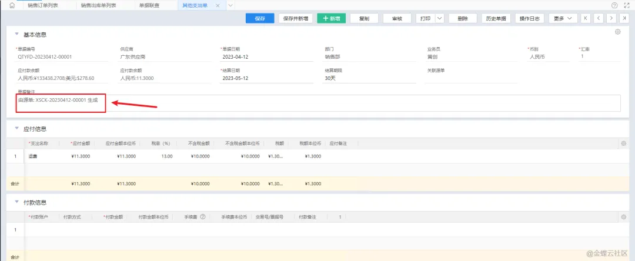The image size is (635, 261).
Task: Click the 付款金额 column header
Action: [x=113, y=217]
